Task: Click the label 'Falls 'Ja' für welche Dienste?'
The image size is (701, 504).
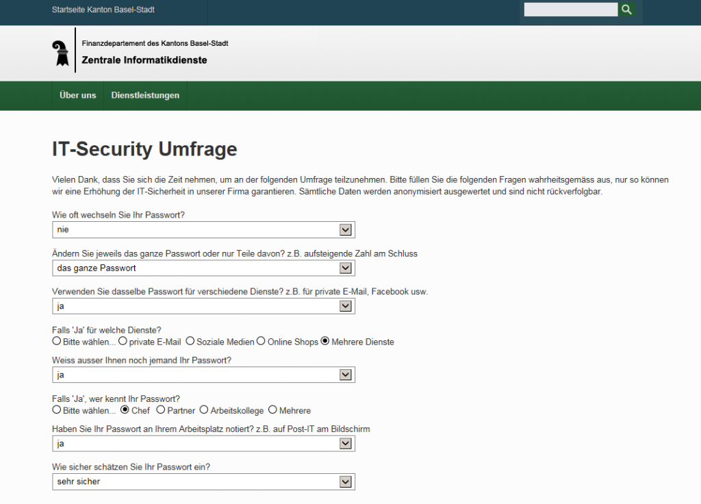Action: click(106, 330)
